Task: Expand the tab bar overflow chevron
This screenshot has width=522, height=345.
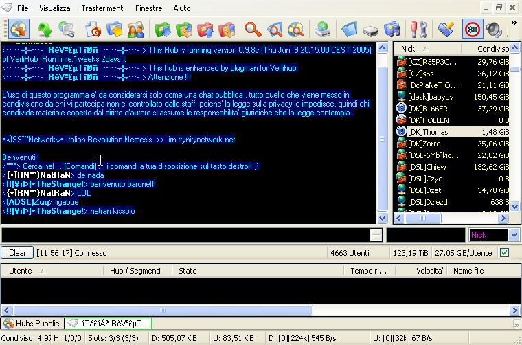Action: (x=516, y=324)
